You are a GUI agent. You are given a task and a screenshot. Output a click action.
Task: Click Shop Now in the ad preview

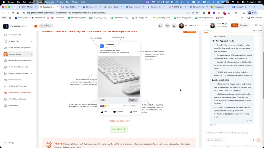(133, 100)
